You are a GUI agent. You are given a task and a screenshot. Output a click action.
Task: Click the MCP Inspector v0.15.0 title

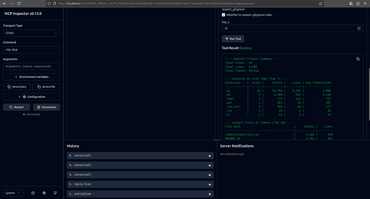pos(23,14)
